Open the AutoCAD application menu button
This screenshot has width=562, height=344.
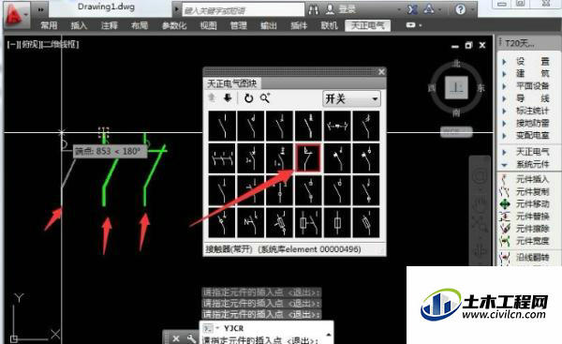click(x=17, y=14)
